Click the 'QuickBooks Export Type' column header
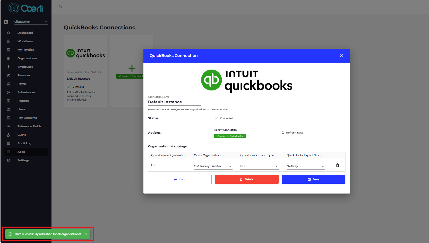This screenshot has width=429, height=243. point(257,155)
